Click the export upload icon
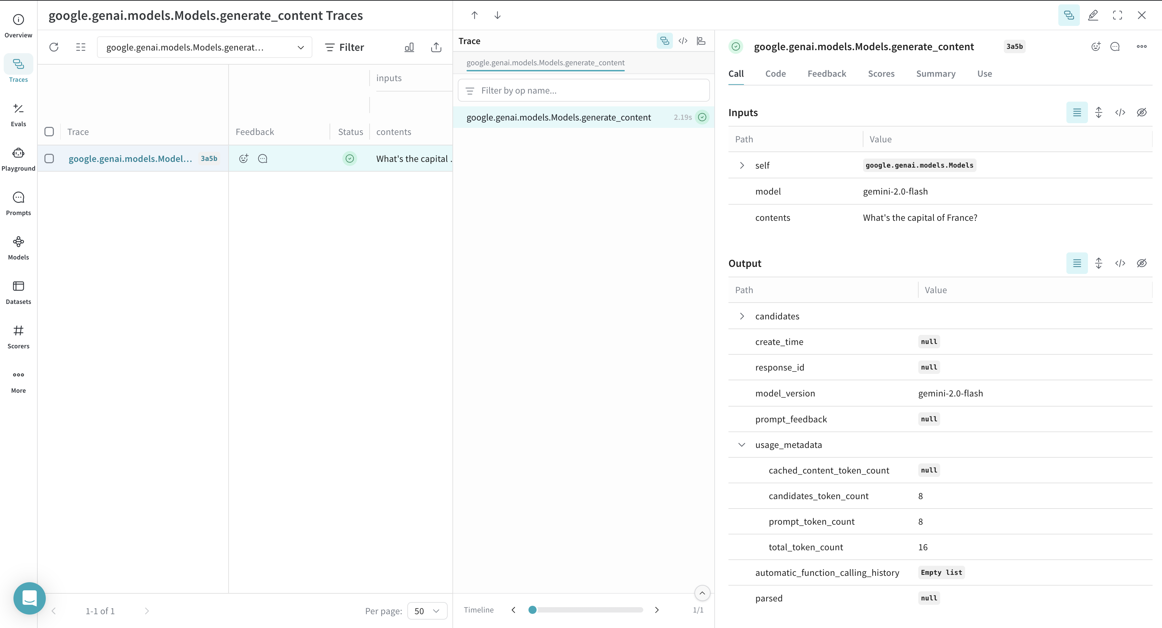 pyautogui.click(x=436, y=47)
